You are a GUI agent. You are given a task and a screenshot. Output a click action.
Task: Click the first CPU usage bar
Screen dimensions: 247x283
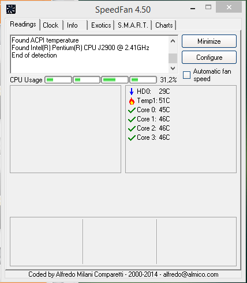tap(58, 80)
